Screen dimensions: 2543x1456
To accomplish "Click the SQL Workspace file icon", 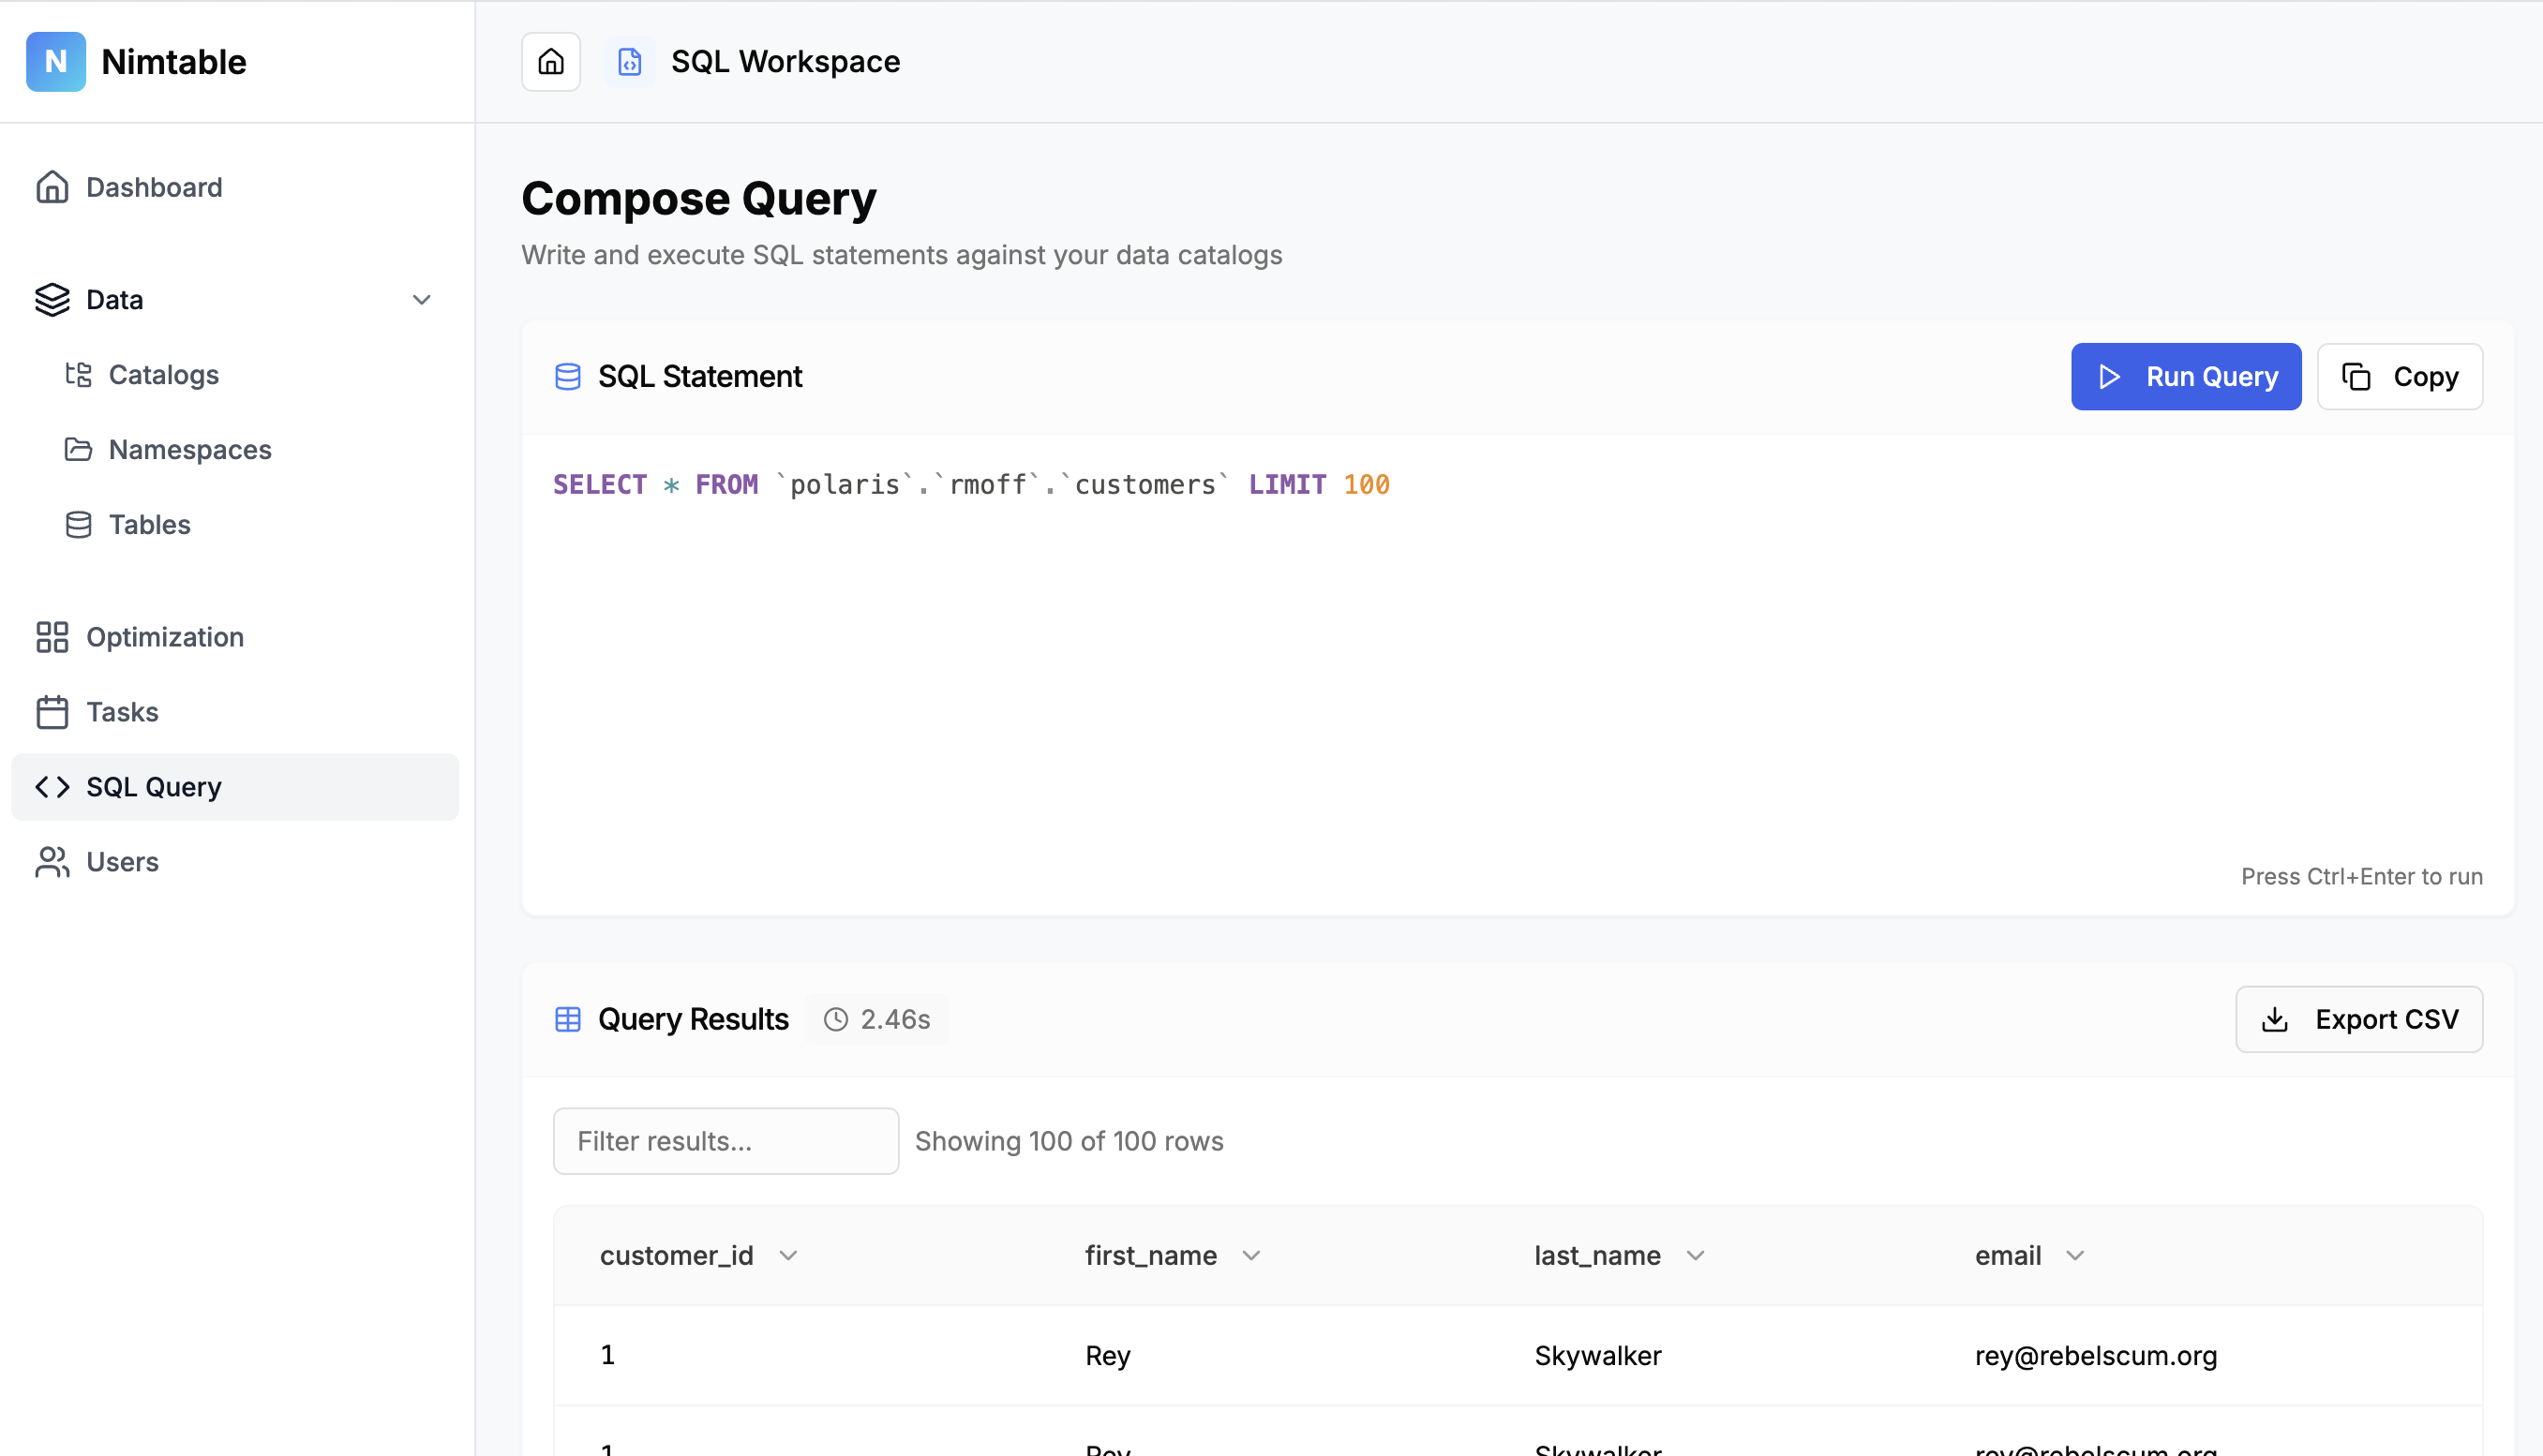I will click(629, 62).
